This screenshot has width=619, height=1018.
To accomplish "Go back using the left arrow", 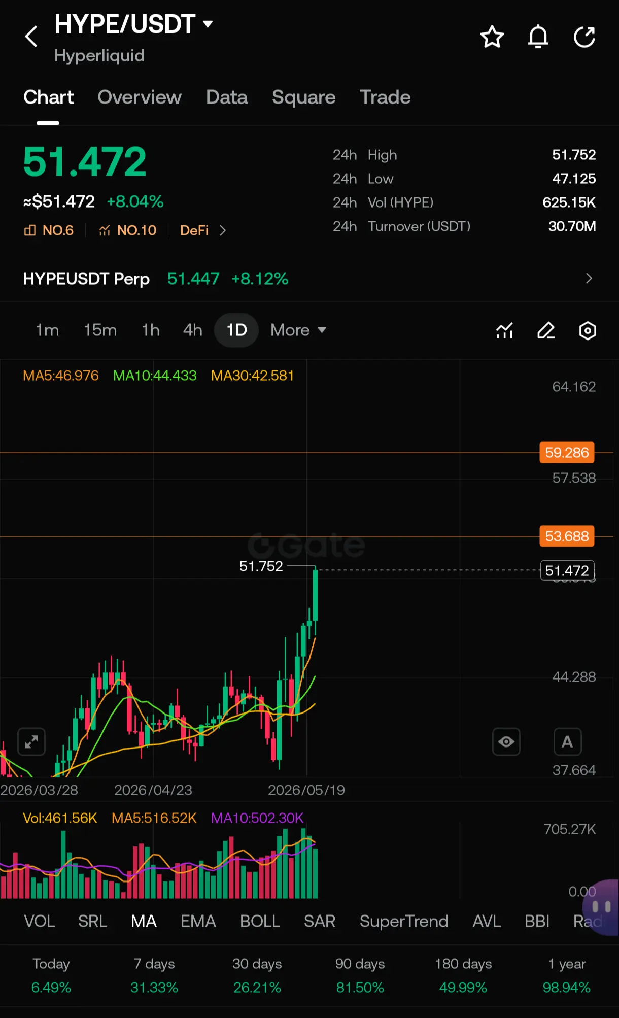I will pyautogui.click(x=31, y=37).
